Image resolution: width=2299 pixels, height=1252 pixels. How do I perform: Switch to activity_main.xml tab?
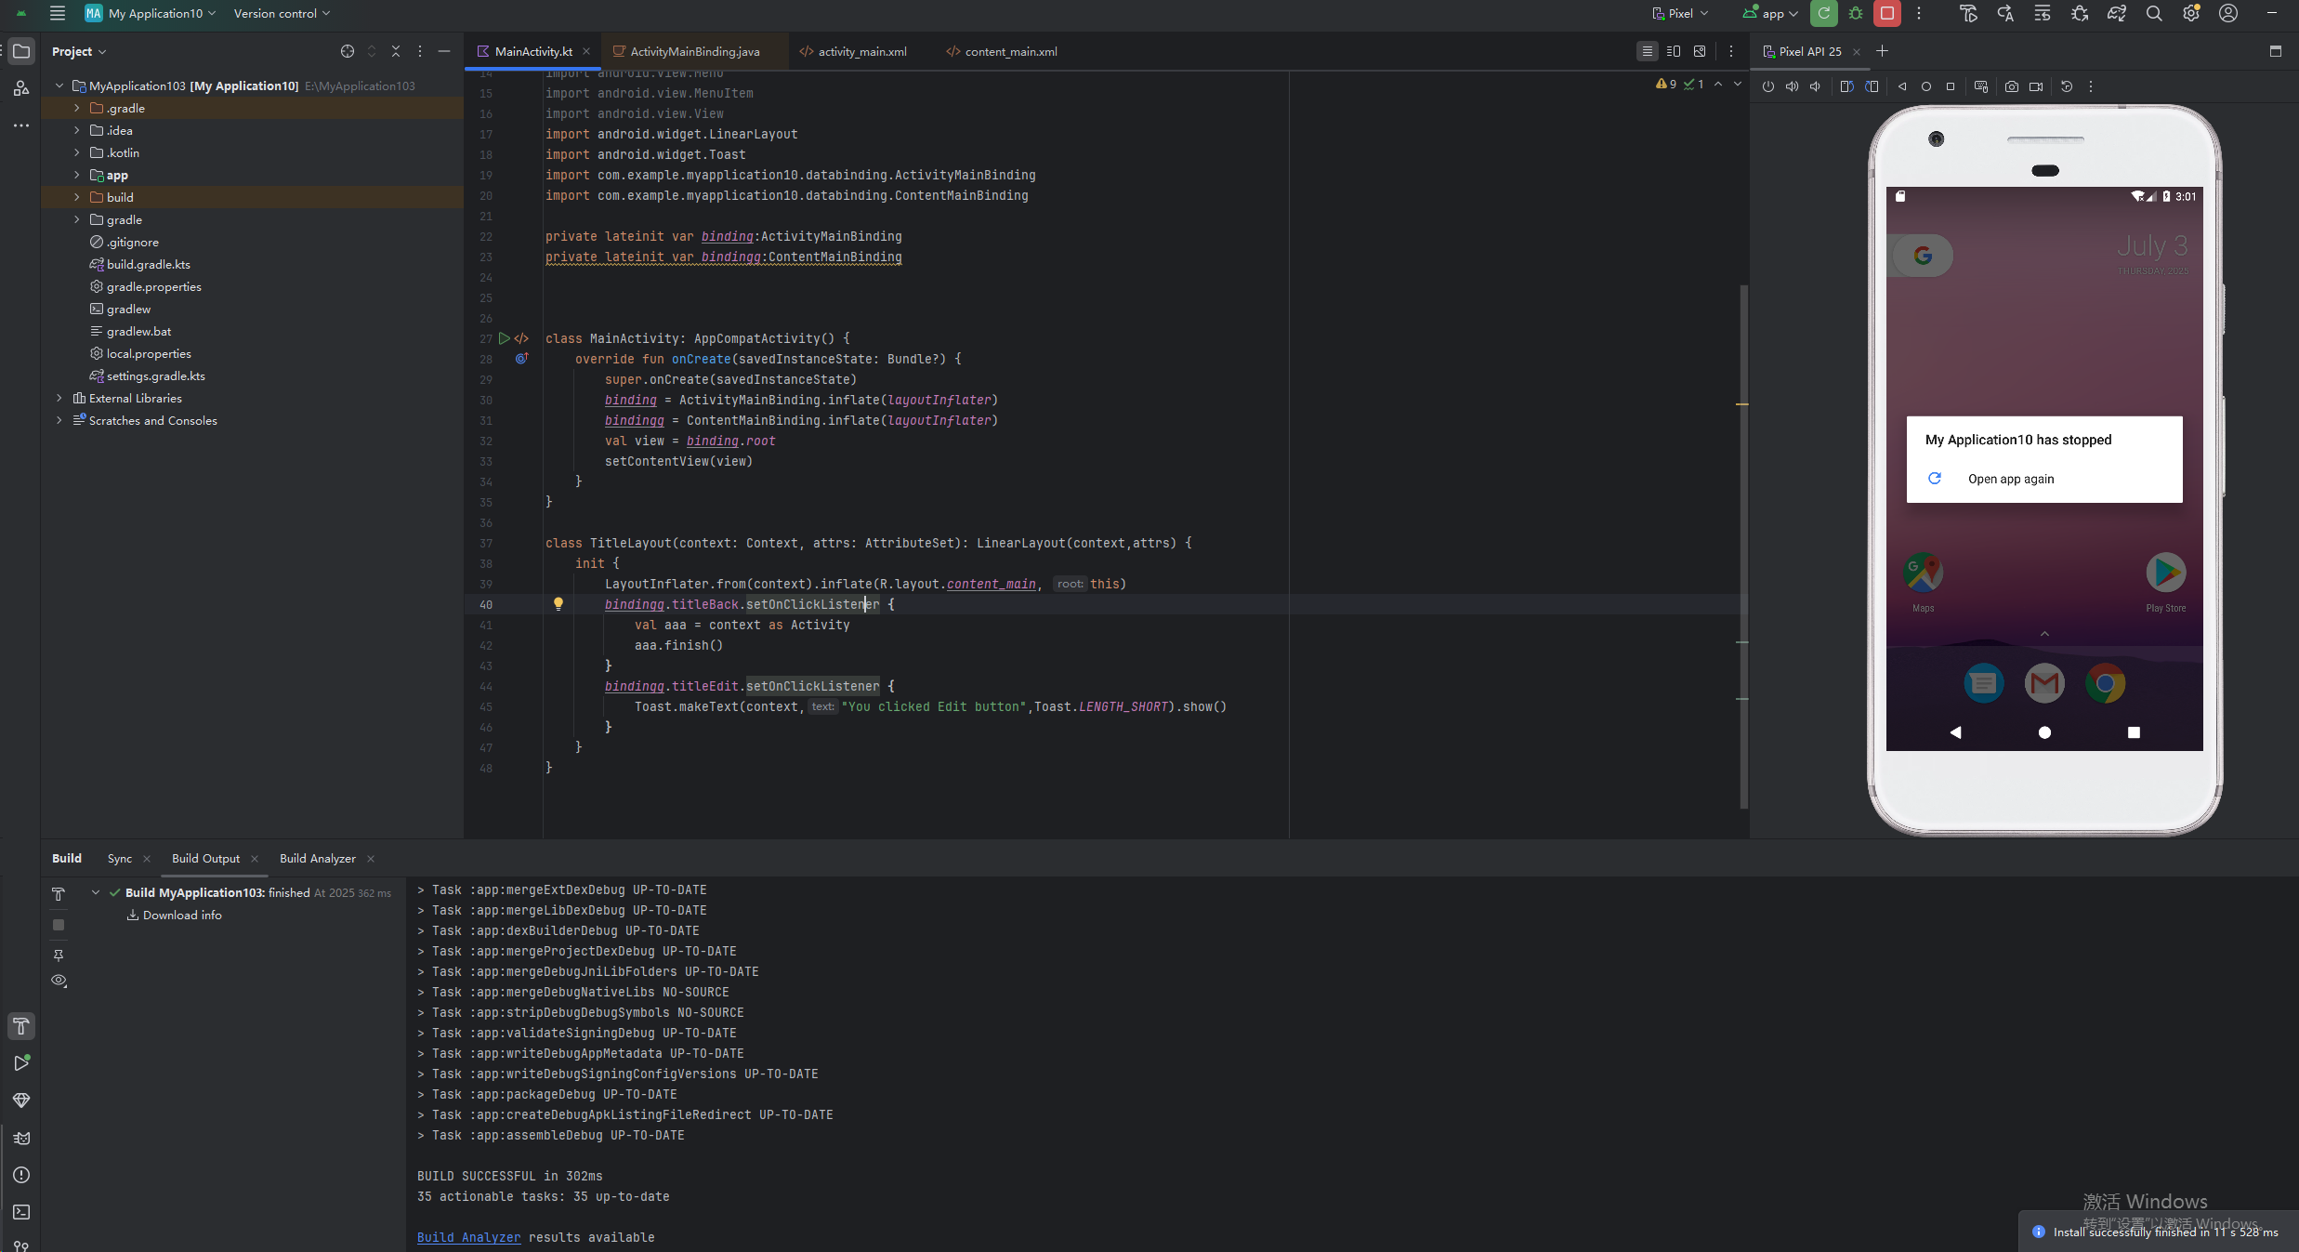[x=861, y=52]
